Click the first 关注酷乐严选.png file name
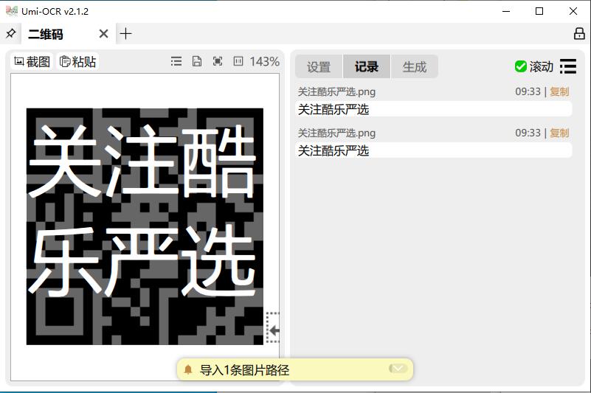591x393 pixels. point(336,91)
